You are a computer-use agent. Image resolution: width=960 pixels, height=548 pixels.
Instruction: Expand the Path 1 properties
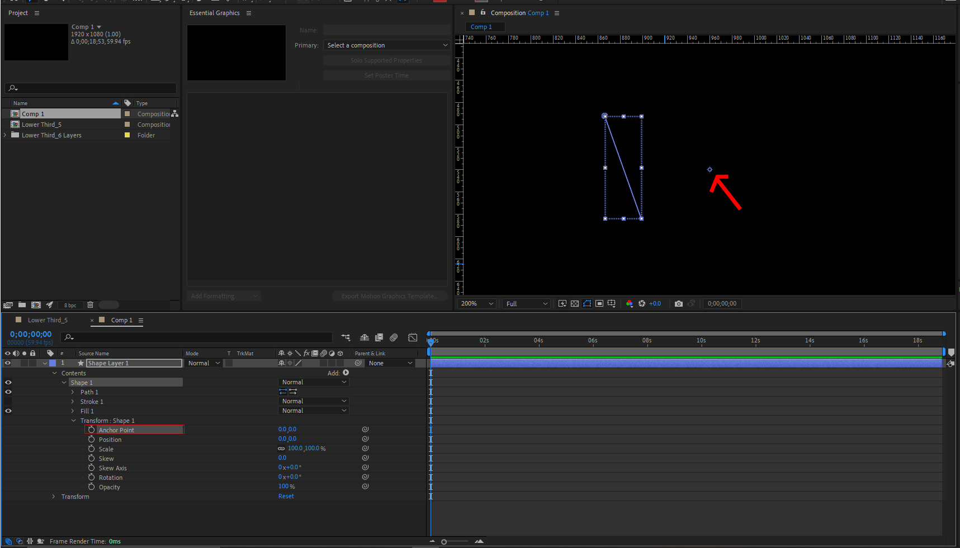coord(72,392)
